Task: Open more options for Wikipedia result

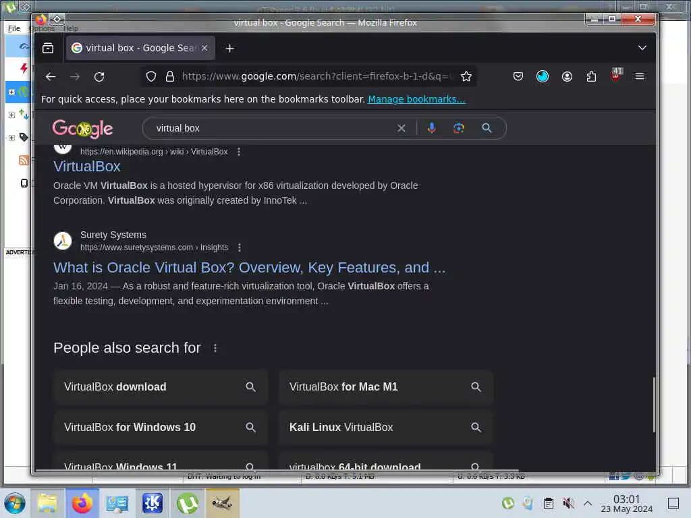Action: (239, 152)
